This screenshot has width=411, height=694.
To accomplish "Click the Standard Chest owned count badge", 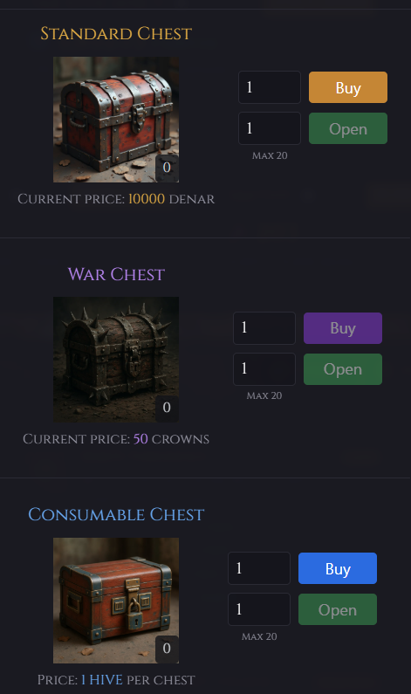I will (167, 168).
